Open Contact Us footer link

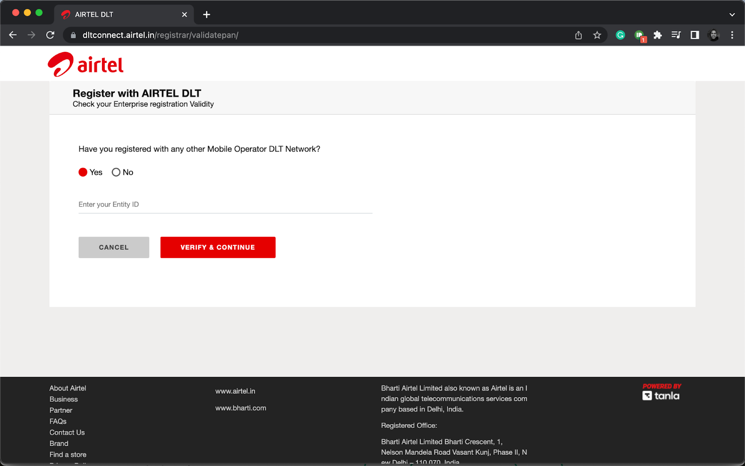pyautogui.click(x=67, y=432)
